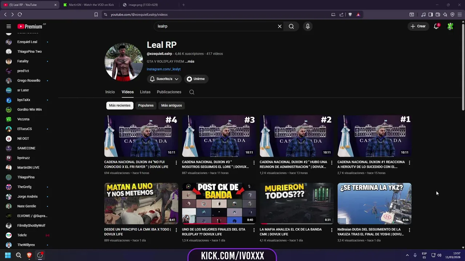Go to the YouTube Premium home logo
Screen dimensions: 465x261
pos(30,26)
